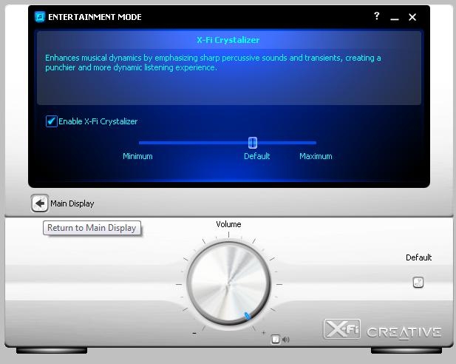Open help with the question mark
The width and height of the screenshot is (456, 364).
click(x=377, y=16)
